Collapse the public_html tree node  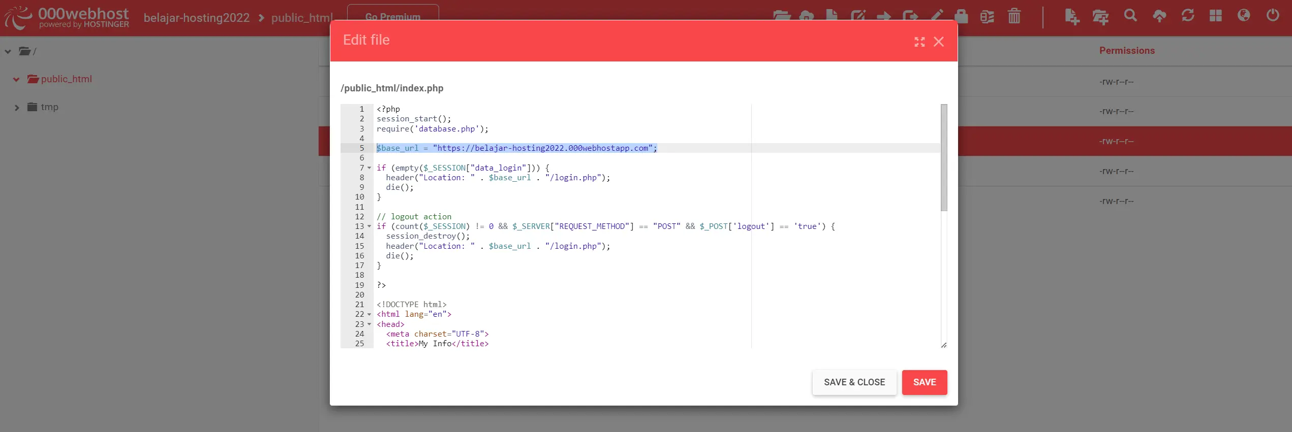[x=16, y=79]
